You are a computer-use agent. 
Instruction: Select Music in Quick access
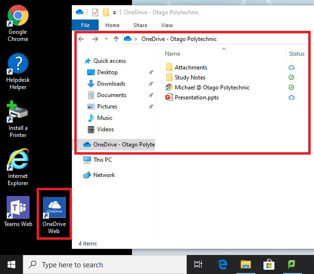point(105,117)
